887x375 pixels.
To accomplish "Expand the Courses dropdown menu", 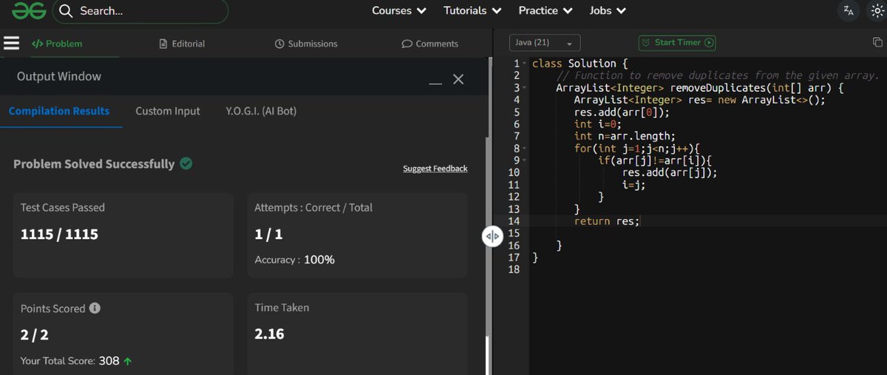I will pos(399,11).
